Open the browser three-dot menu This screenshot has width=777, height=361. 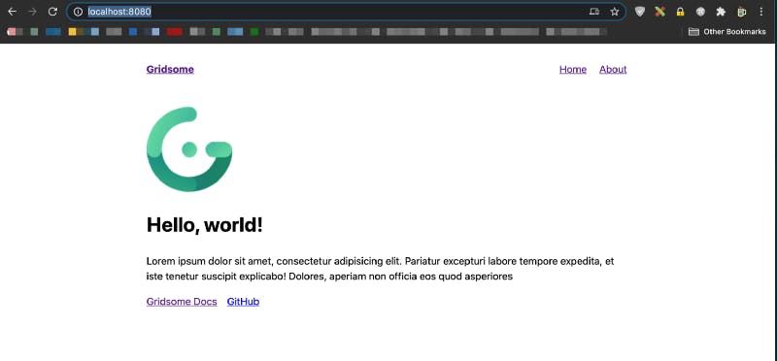pos(761,12)
